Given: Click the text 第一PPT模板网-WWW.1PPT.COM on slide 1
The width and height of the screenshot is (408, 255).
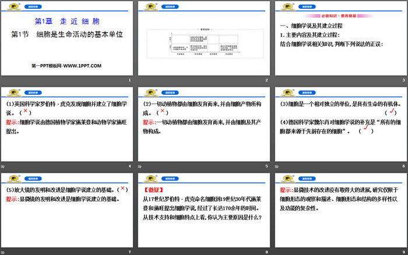Looking at the screenshot, I should click(66, 66).
